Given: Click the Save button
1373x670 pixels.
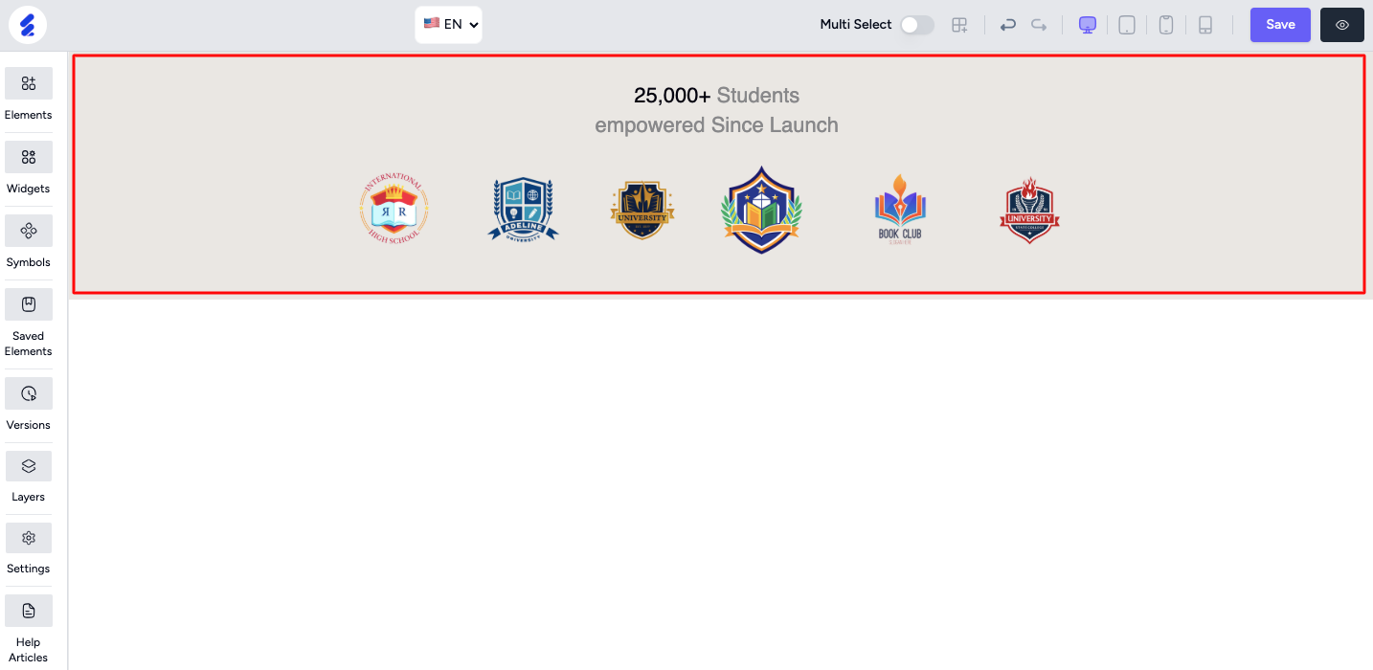Looking at the screenshot, I should 1280,25.
